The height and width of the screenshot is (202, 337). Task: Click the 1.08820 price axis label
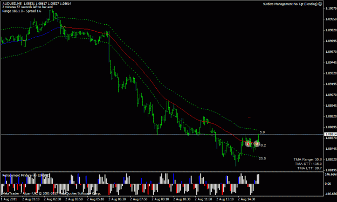(331, 116)
